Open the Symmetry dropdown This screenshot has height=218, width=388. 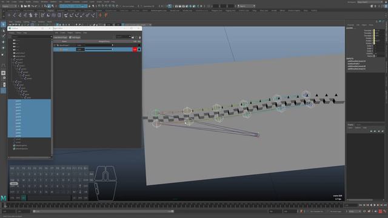tap(149, 6)
